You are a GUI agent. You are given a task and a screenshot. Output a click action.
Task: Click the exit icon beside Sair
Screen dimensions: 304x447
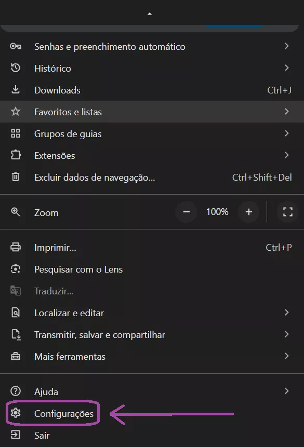point(16,435)
